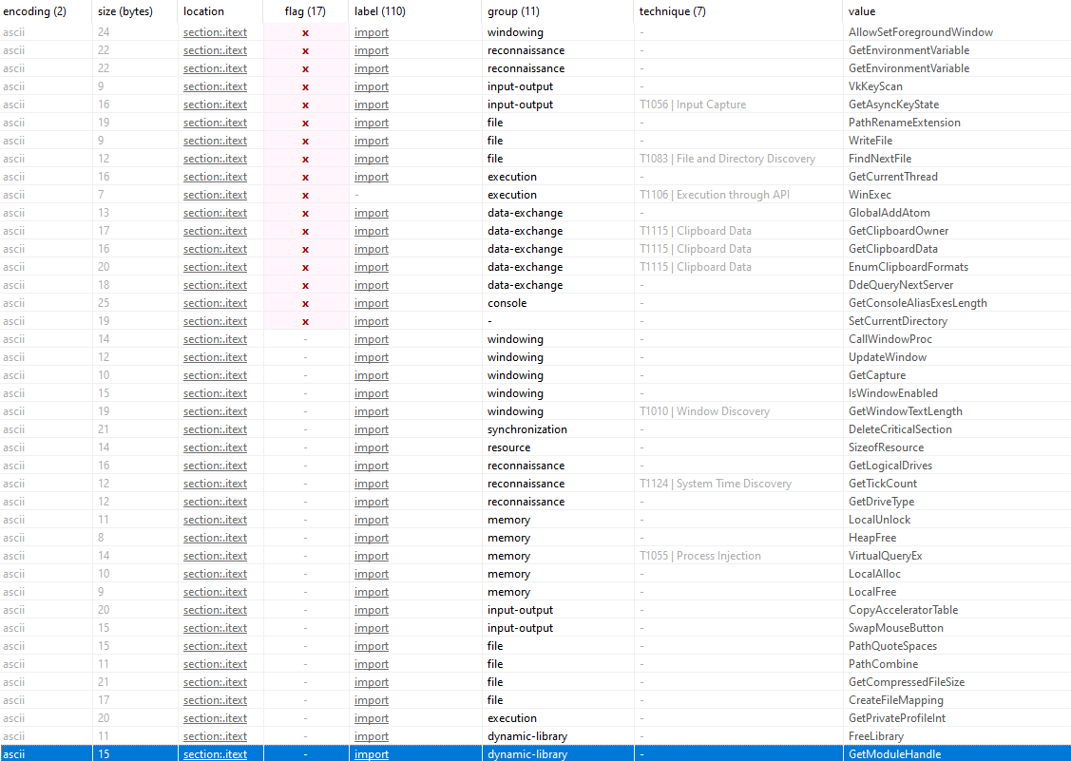The width and height of the screenshot is (1071, 761).
Task: Click the red flag in the DdeQueryNextServer row
Action: 305,286
